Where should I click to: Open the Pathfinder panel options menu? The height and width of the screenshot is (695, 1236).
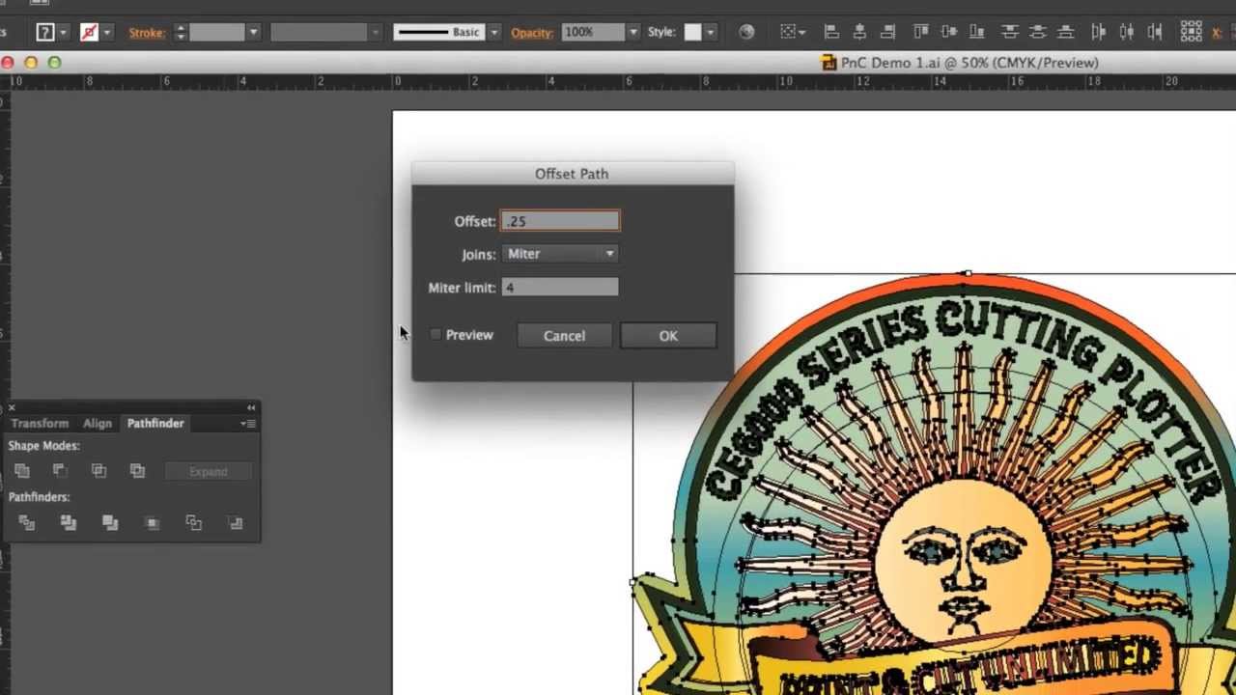[248, 423]
